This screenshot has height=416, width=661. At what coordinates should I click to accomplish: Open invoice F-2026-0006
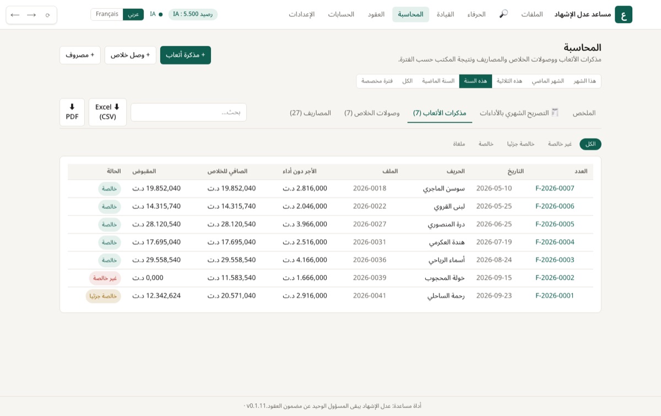coord(555,207)
